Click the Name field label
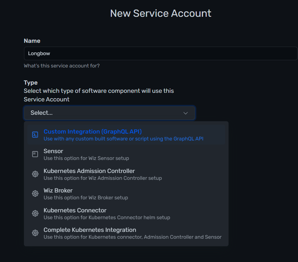This screenshot has width=298, height=262. click(32, 41)
